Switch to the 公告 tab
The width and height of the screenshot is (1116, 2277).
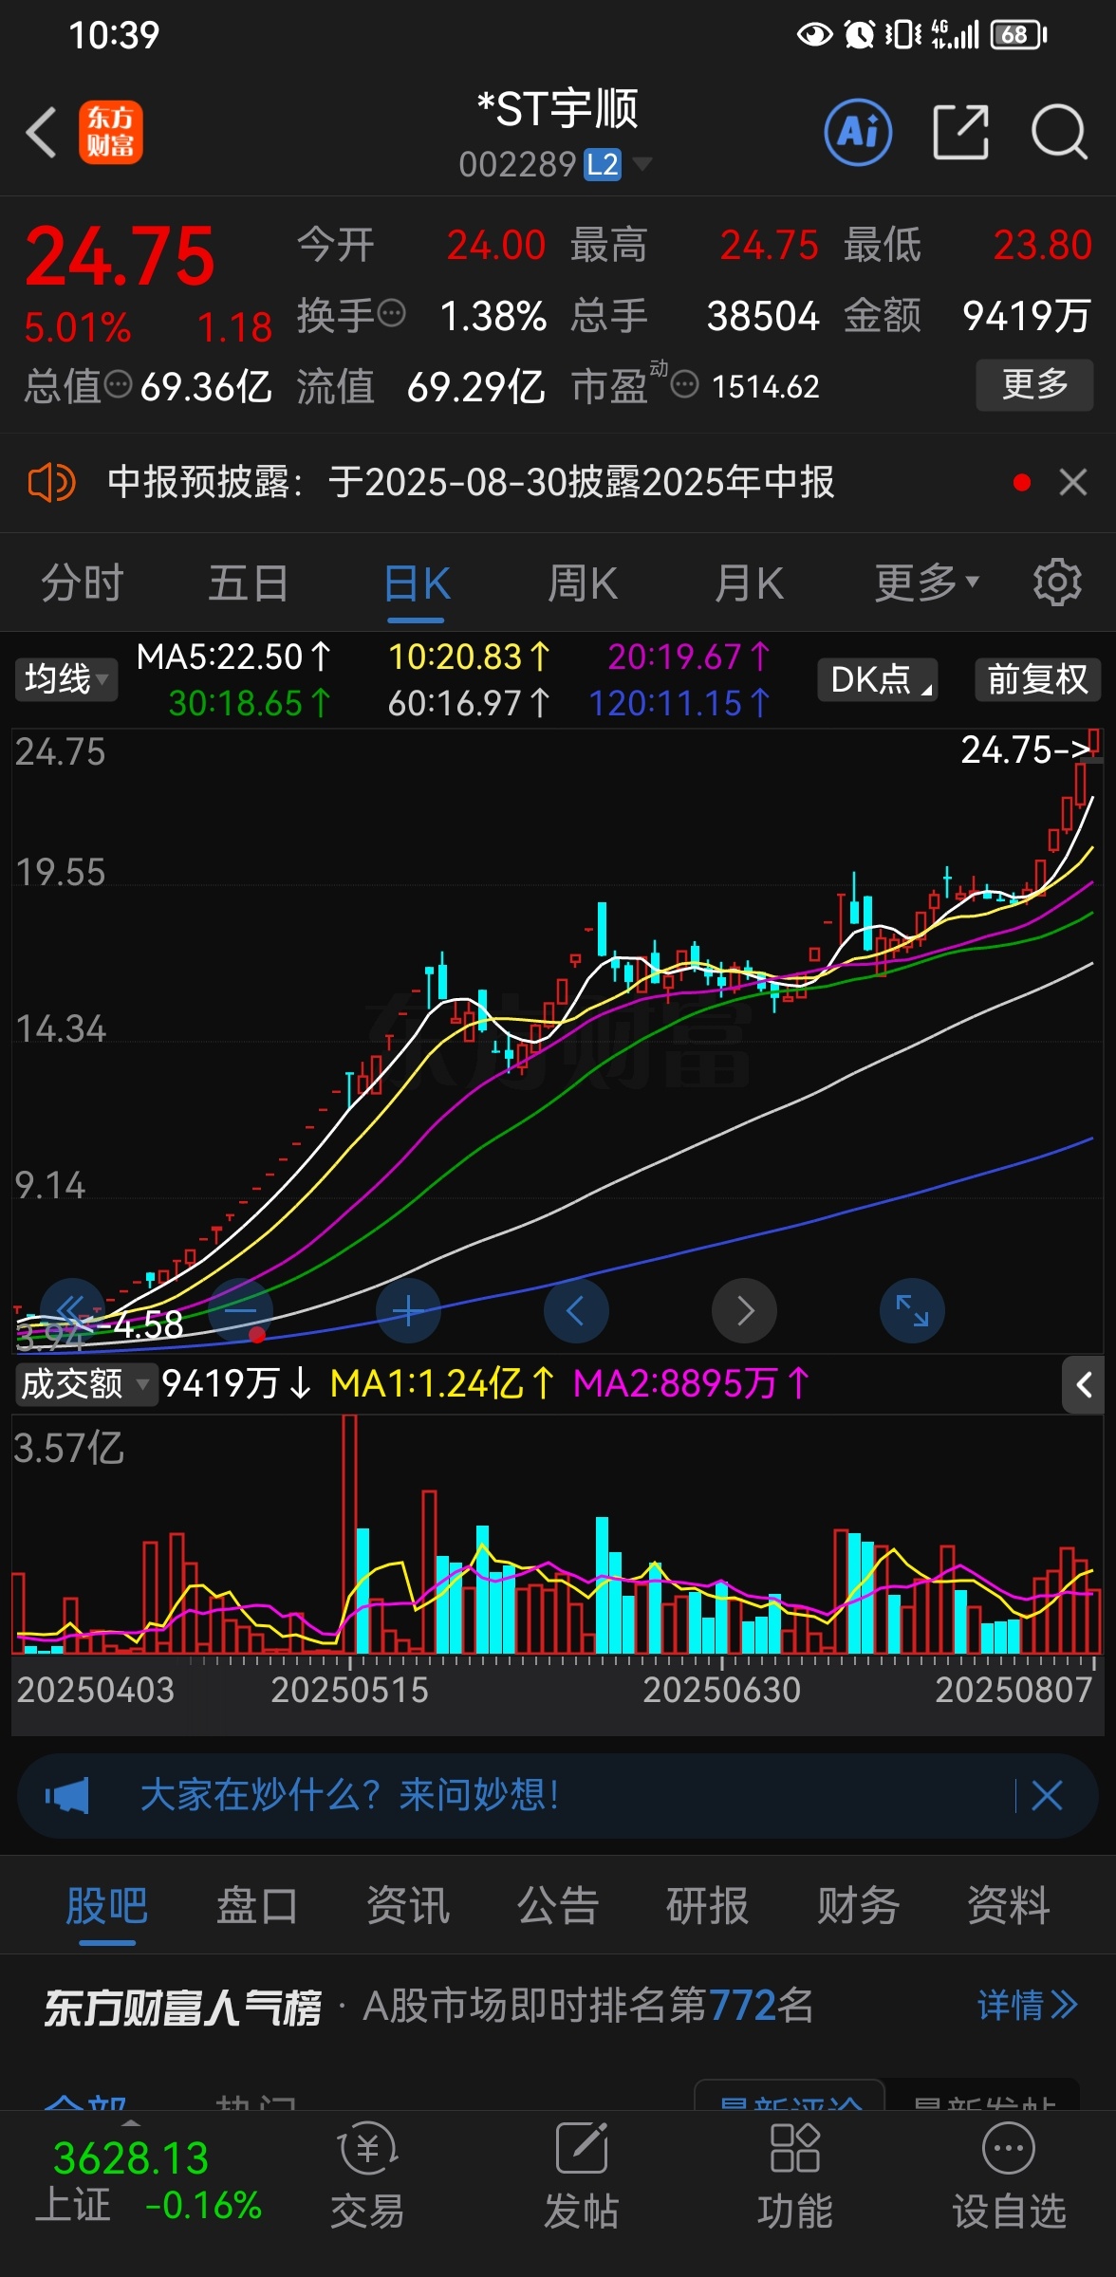(x=557, y=1905)
